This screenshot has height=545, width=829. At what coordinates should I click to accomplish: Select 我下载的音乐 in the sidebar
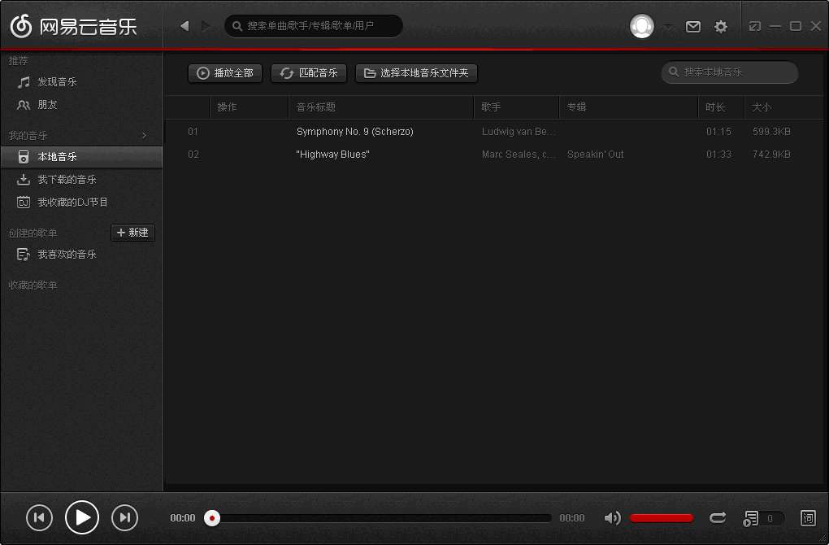coord(67,180)
